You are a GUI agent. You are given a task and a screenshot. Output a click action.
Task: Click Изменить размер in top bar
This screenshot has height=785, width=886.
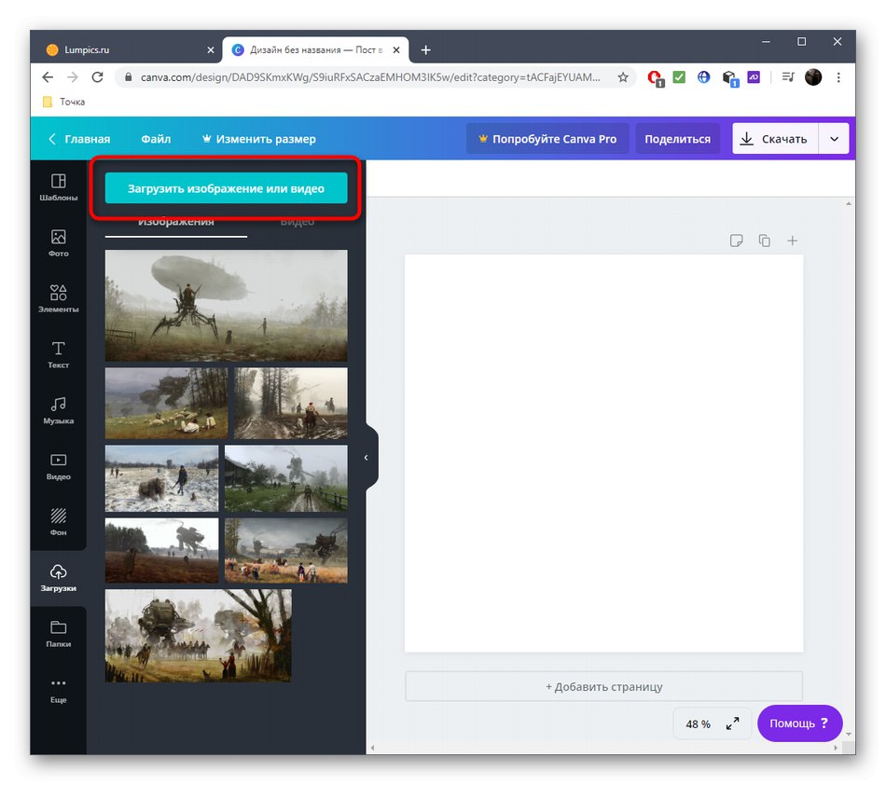pyautogui.click(x=259, y=139)
